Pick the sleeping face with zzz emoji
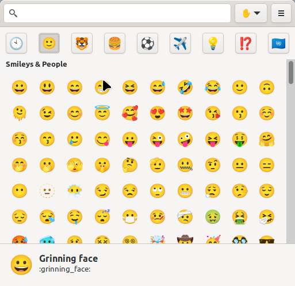Viewport: 295px width, 286px height. (102, 217)
